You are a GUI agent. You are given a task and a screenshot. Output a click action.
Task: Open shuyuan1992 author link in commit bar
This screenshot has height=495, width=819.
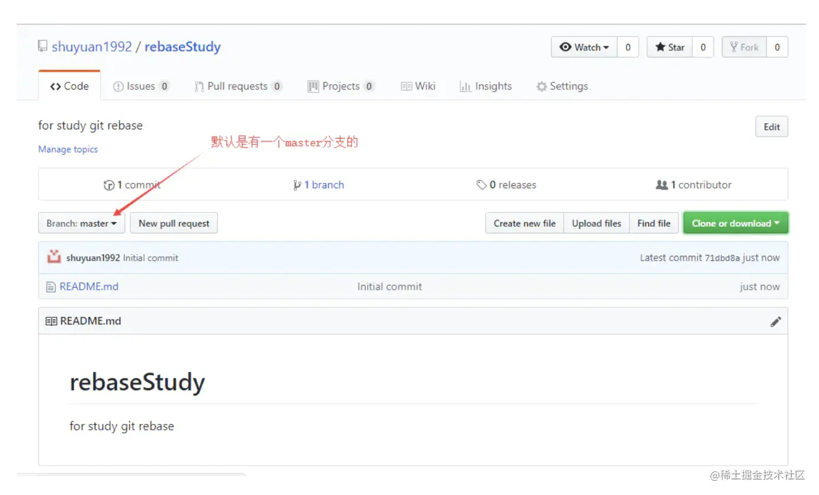(x=93, y=258)
